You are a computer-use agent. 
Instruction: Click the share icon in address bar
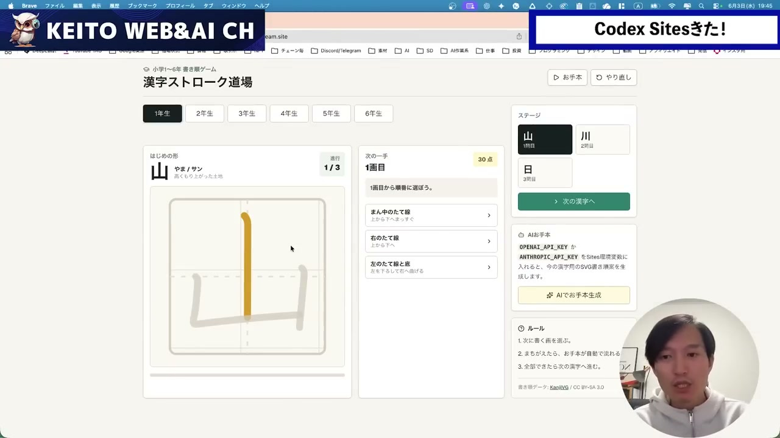[x=519, y=36]
